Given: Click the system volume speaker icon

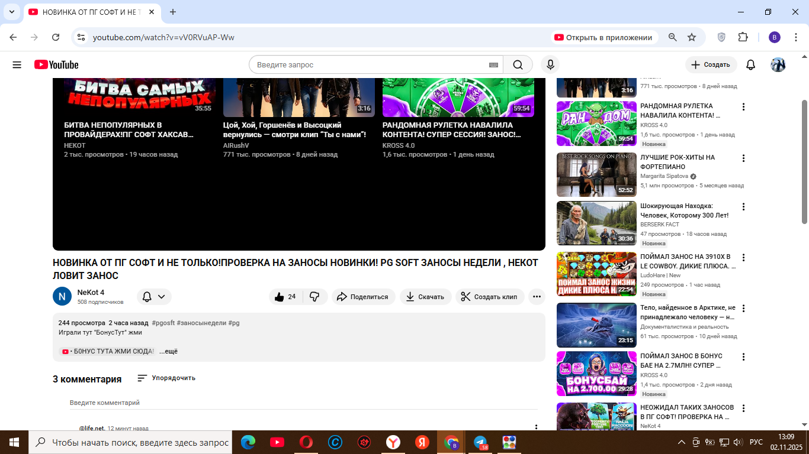Looking at the screenshot, I should point(738,442).
